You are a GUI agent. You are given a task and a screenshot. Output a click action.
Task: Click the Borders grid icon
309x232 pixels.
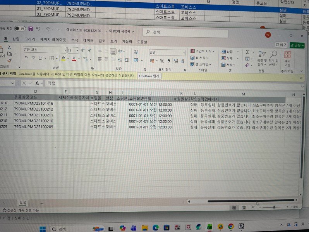(51, 58)
